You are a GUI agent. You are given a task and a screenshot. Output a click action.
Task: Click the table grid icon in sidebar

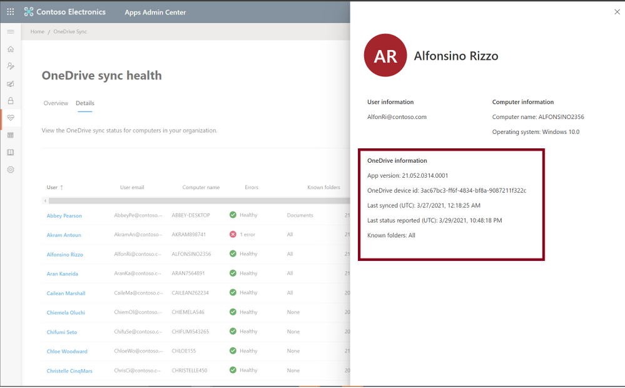[x=11, y=135]
